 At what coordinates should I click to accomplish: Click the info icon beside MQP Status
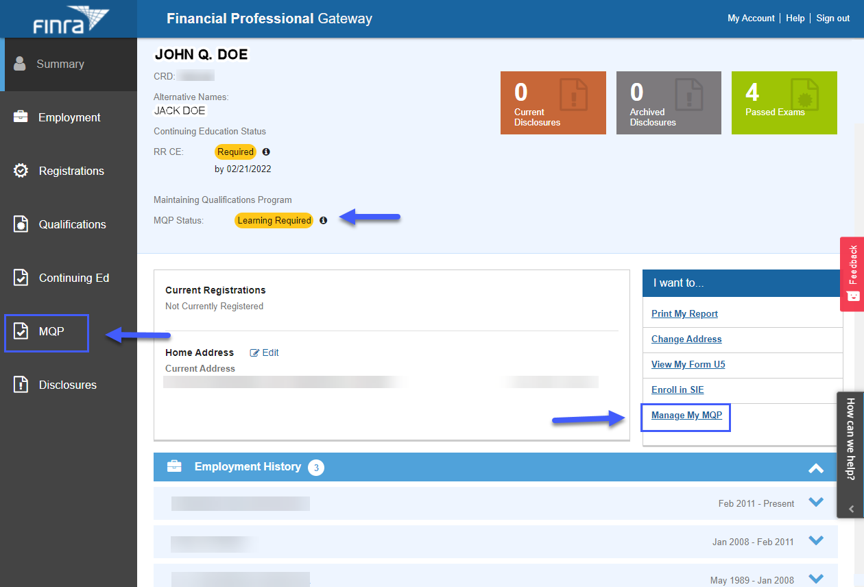click(324, 221)
